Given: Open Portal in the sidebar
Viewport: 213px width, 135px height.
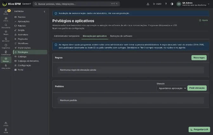Looking at the screenshot, I should click(30, 70).
